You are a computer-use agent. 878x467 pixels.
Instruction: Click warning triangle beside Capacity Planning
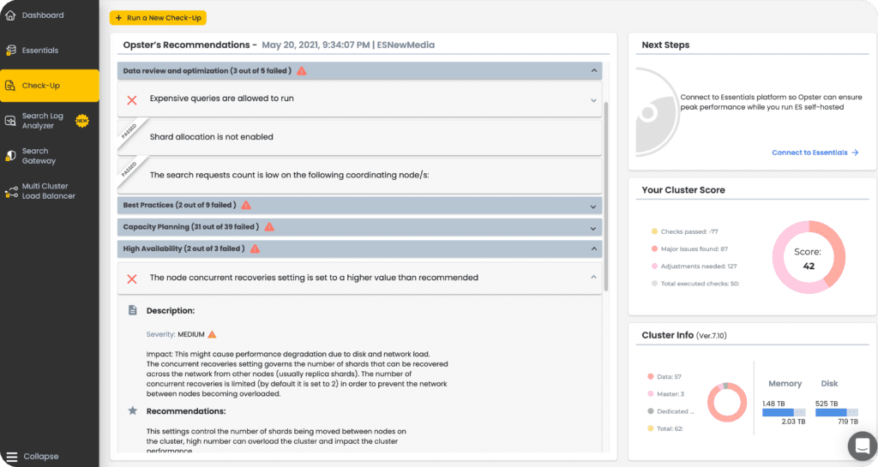point(269,226)
